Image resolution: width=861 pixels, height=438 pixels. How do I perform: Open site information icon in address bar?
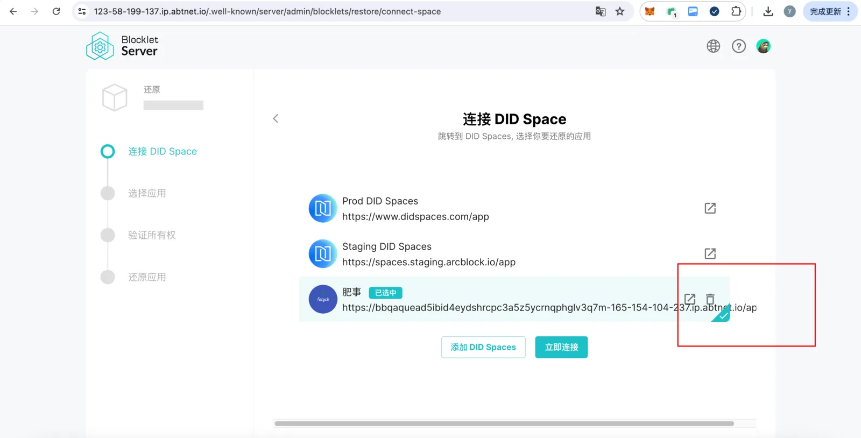coord(82,11)
